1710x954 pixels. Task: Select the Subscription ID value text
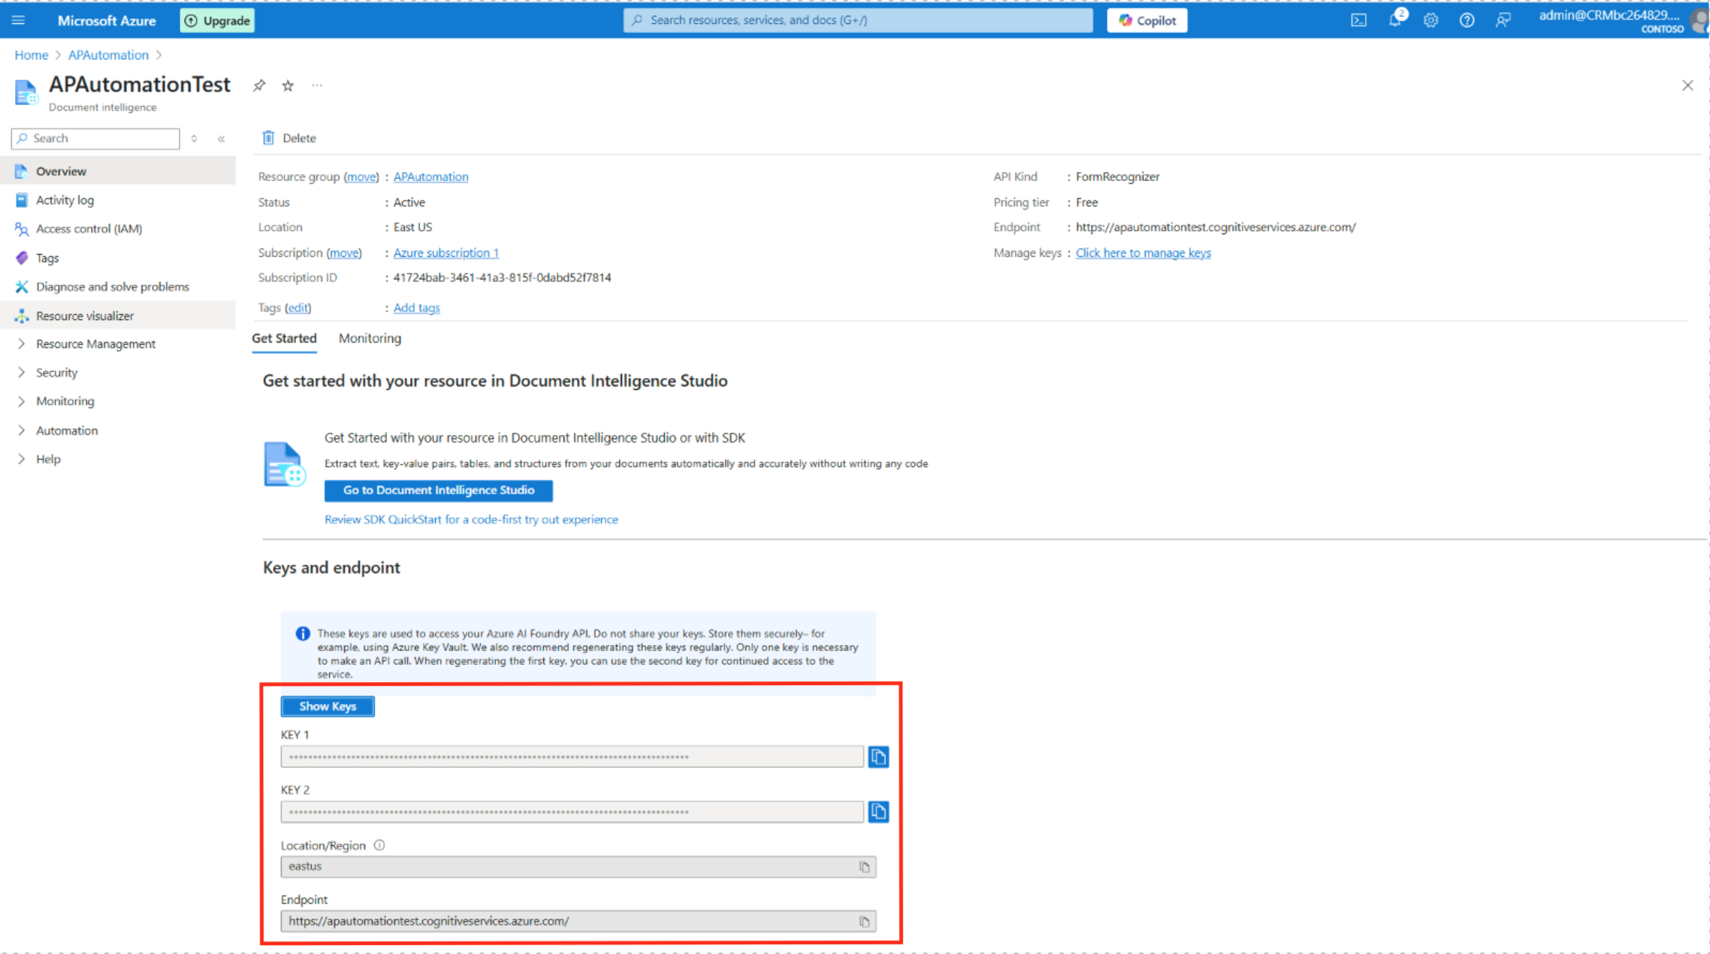(x=502, y=277)
